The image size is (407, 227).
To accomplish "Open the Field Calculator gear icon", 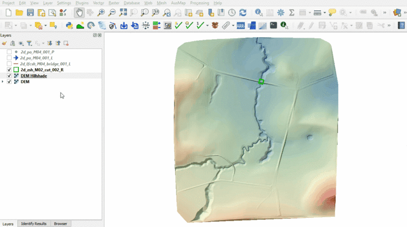I will (x=280, y=12).
